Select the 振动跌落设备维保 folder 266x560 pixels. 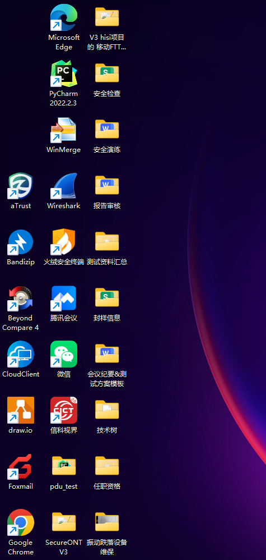107,522
